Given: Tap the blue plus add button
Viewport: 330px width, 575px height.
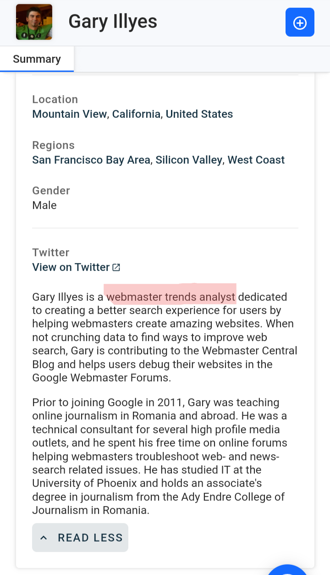Looking at the screenshot, I should click(x=300, y=22).
